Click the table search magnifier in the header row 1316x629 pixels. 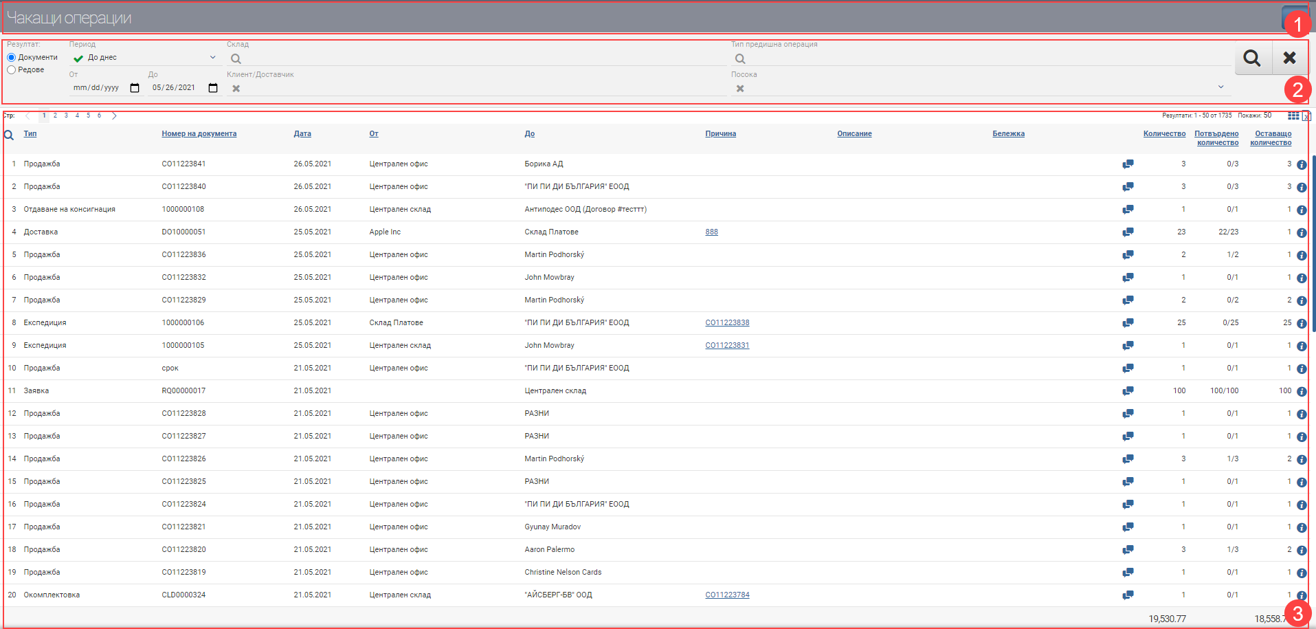tap(9, 135)
